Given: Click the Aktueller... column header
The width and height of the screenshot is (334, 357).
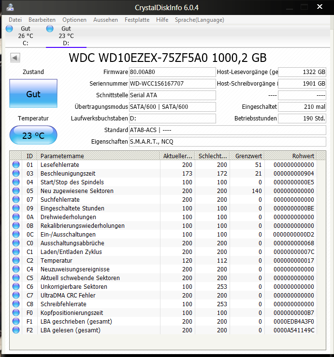Looking at the screenshot, I should (177, 156).
